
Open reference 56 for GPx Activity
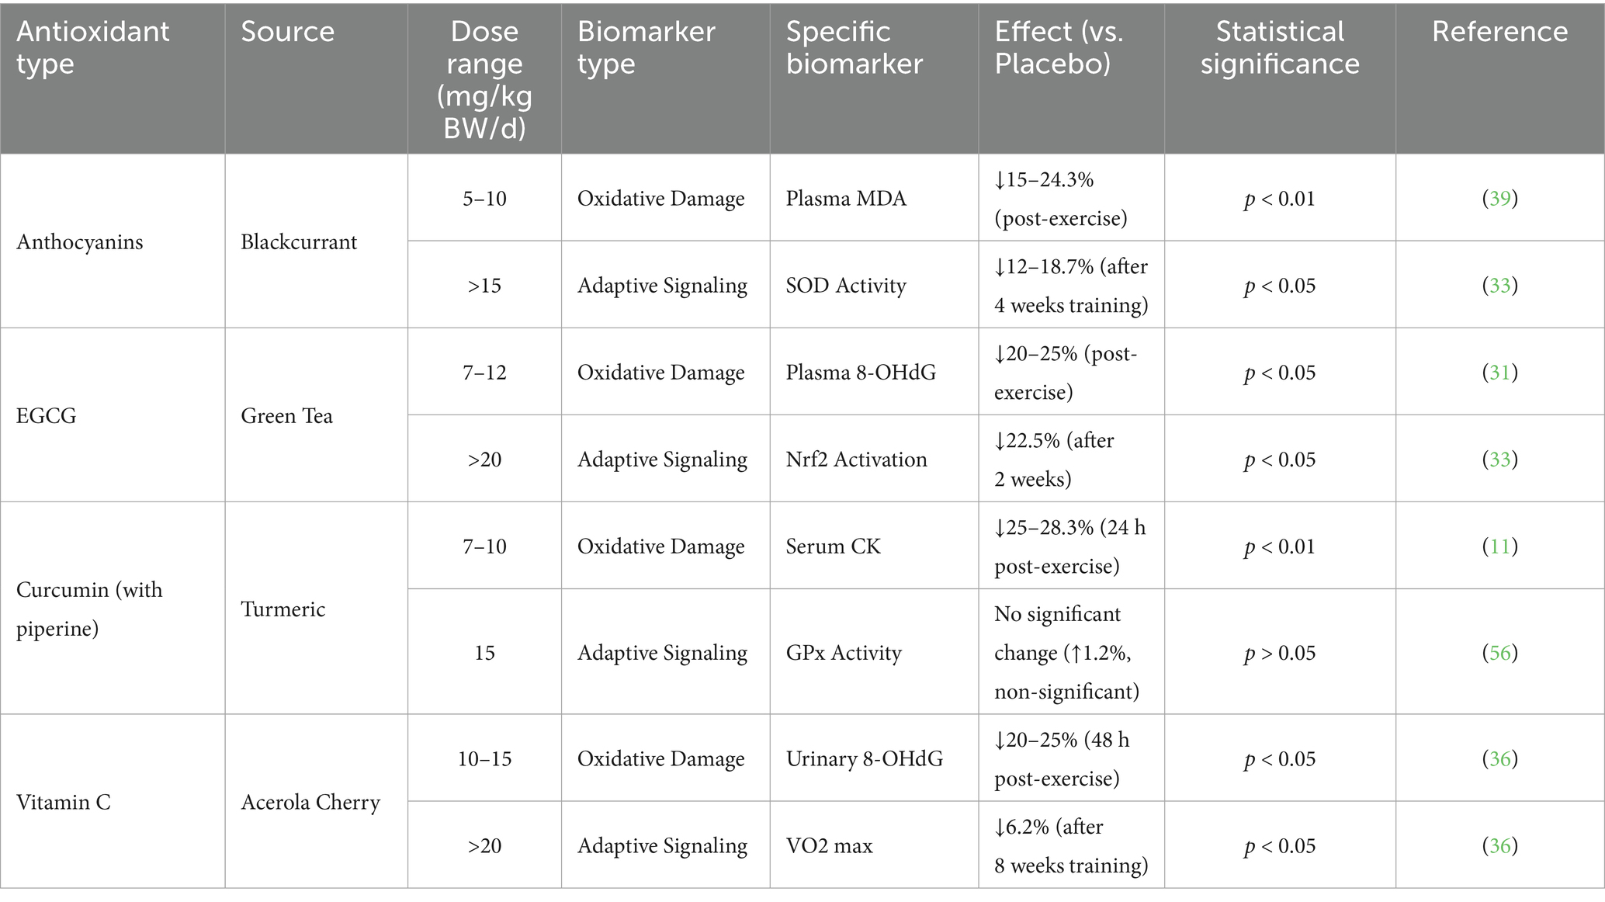pos(1499,653)
